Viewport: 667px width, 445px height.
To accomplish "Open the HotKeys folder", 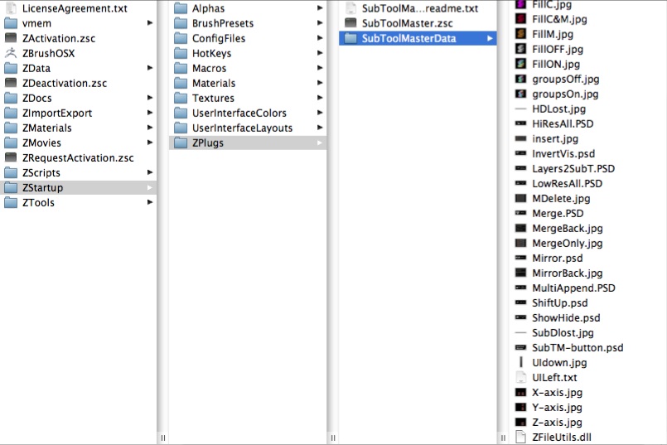I will 248,53.
